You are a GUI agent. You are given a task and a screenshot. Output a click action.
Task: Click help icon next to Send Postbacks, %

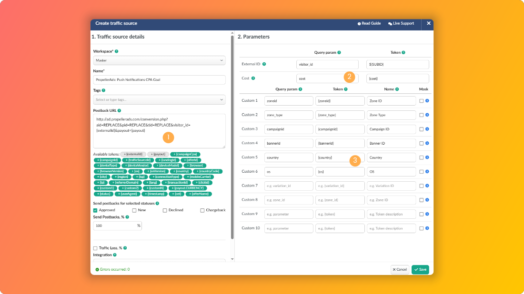point(127,217)
